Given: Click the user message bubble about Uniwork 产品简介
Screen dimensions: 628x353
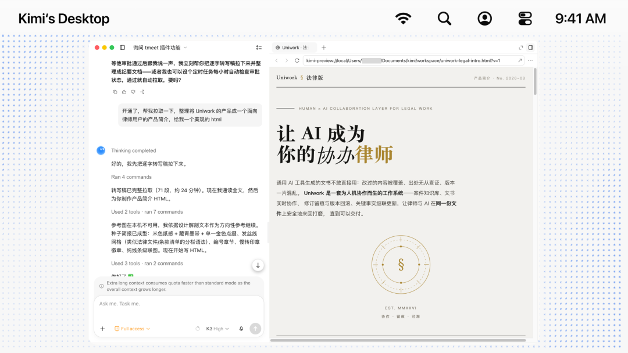Looking at the screenshot, I should coord(190,115).
